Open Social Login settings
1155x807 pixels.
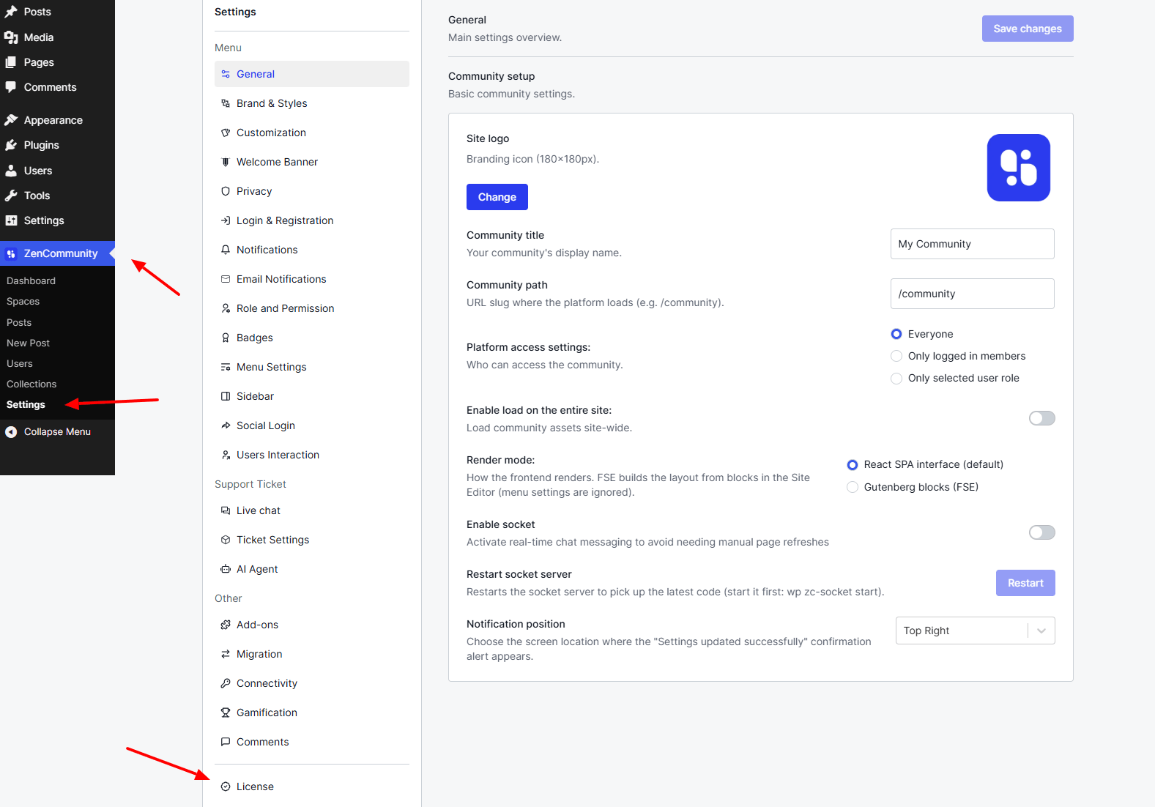[x=312, y=425]
